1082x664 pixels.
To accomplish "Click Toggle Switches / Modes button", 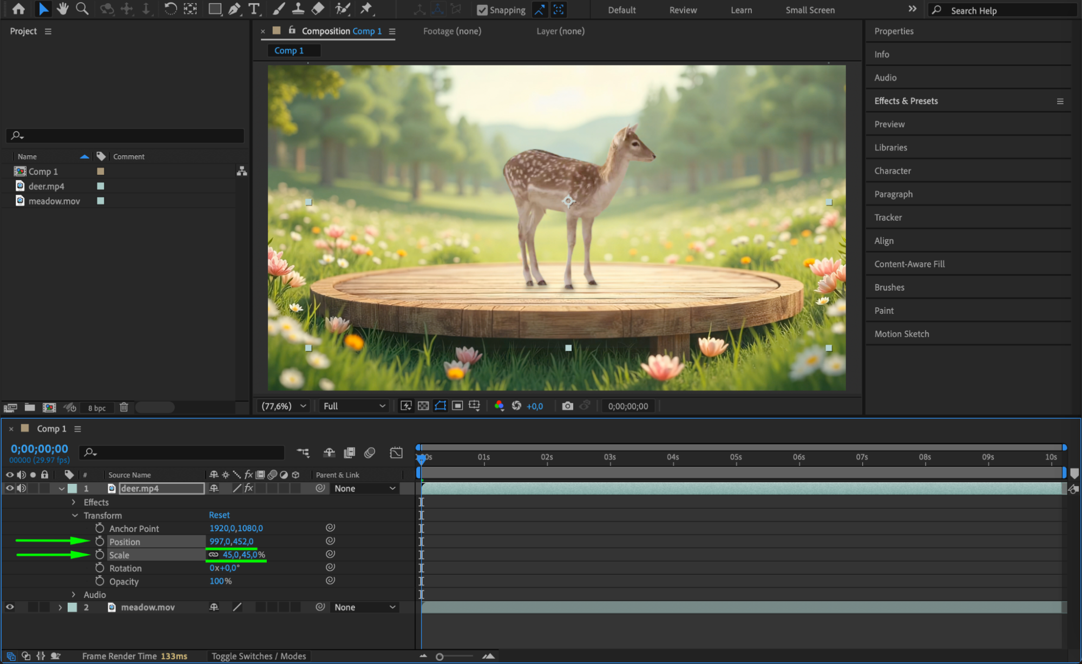I will [x=259, y=656].
